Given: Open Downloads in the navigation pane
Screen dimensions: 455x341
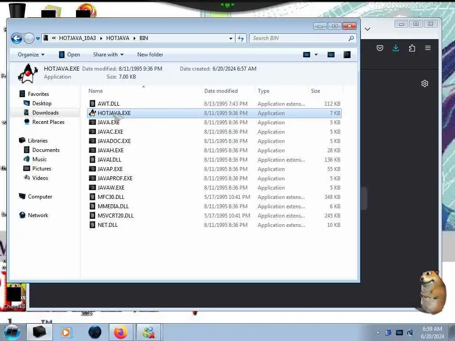Looking at the screenshot, I should tap(45, 112).
